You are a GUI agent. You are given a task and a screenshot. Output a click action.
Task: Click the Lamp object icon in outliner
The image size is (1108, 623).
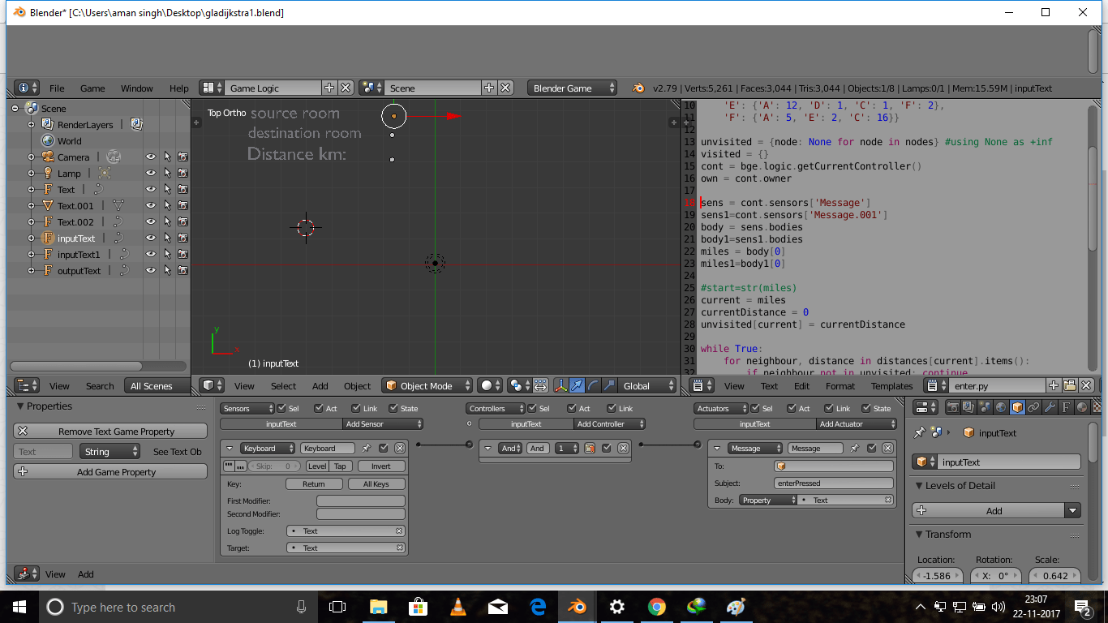click(48, 174)
